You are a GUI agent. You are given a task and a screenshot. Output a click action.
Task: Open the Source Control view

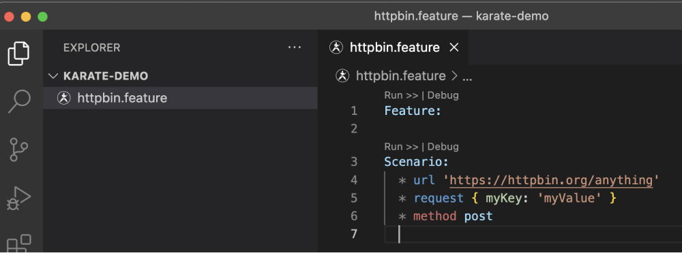point(18,149)
